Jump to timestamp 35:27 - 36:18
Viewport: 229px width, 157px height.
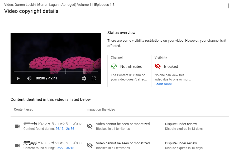pos(65,148)
